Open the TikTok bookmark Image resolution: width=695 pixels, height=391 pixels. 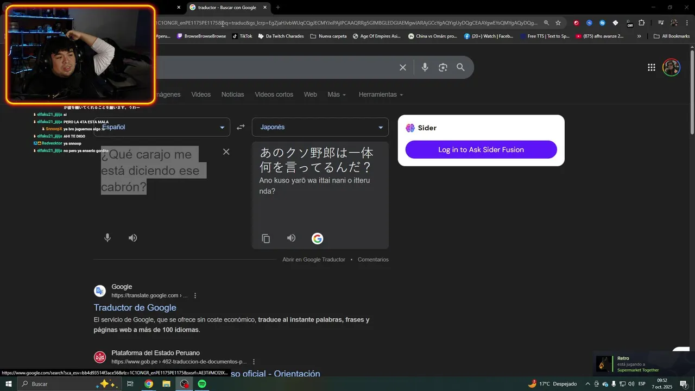coord(242,36)
